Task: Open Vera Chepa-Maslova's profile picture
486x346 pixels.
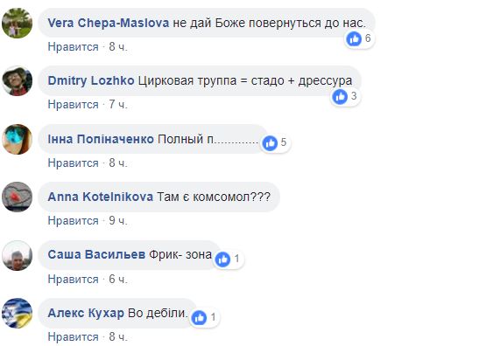Action: (x=17, y=24)
